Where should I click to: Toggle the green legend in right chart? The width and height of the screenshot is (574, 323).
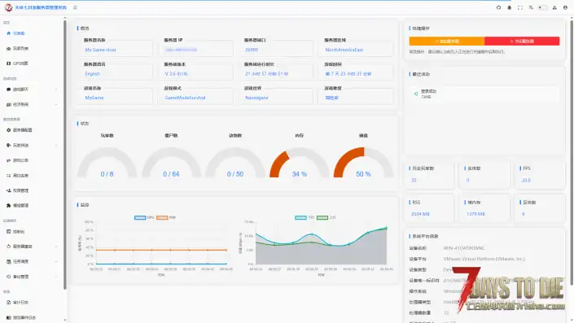(326, 218)
